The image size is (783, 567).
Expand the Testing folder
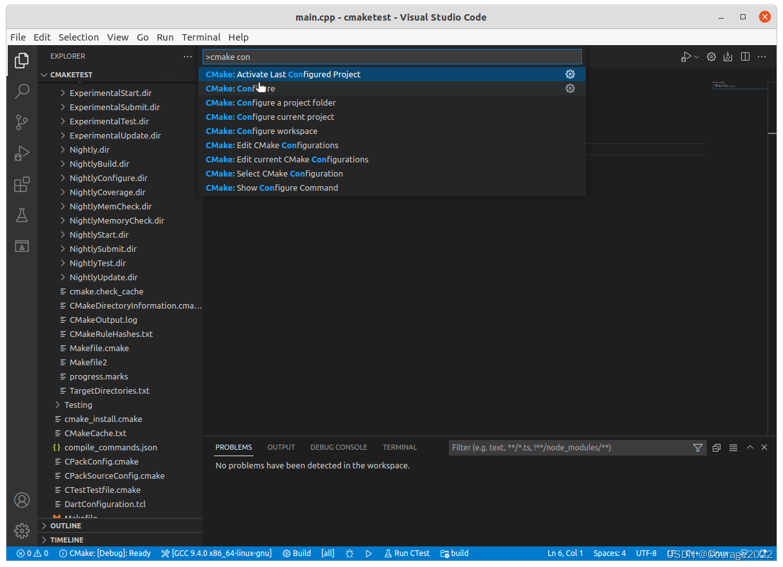pyautogui.click(x=120, y=405)
